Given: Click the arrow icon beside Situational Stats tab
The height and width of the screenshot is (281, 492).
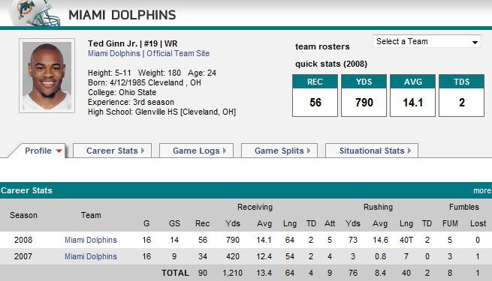Looking at the screenshot, I should [409, 151].
